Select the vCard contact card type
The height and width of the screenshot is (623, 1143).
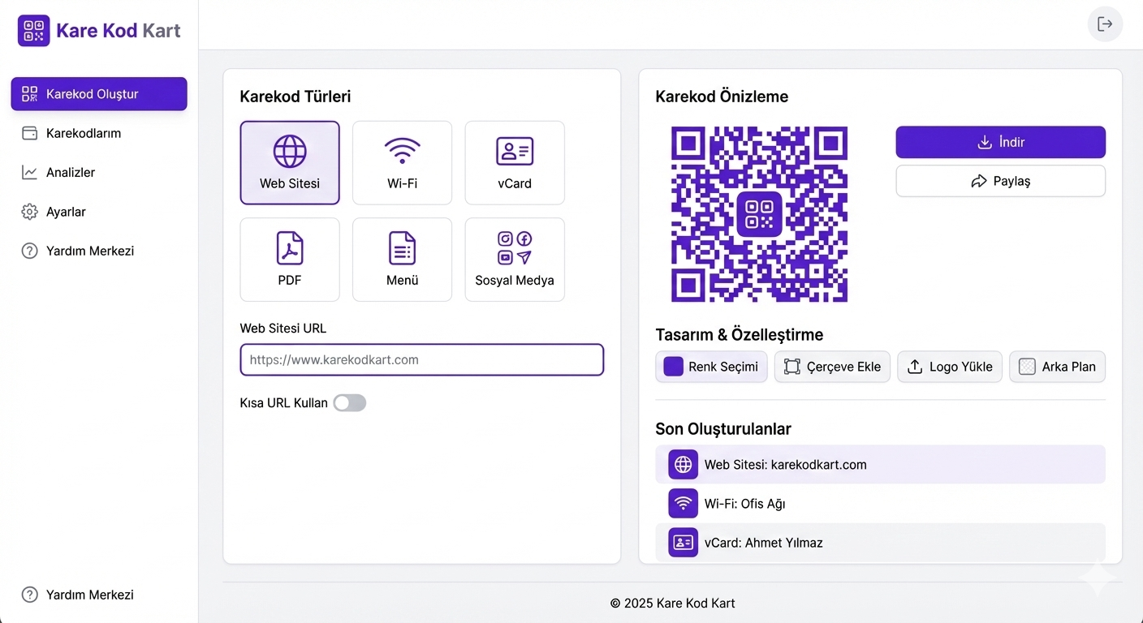coord(515,162)
